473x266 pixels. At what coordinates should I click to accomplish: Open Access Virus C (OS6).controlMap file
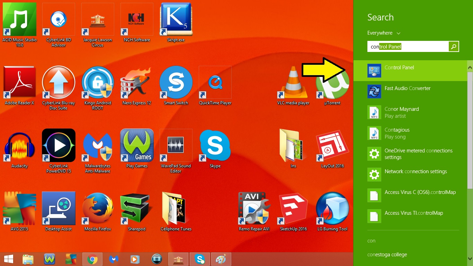point(410,195)
